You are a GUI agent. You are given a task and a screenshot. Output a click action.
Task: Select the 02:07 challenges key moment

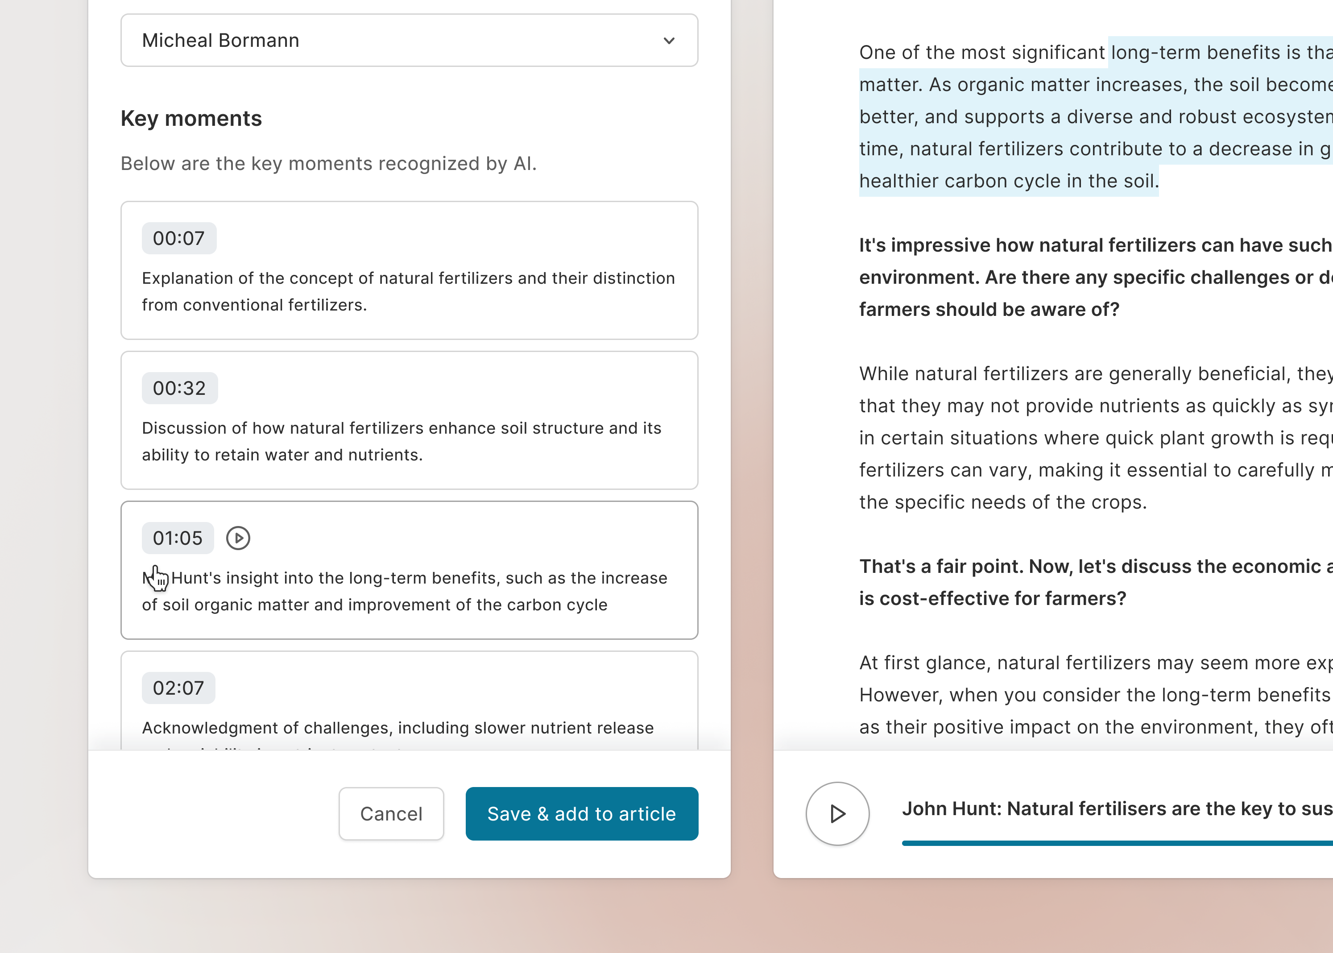click(x=409, y=704)
